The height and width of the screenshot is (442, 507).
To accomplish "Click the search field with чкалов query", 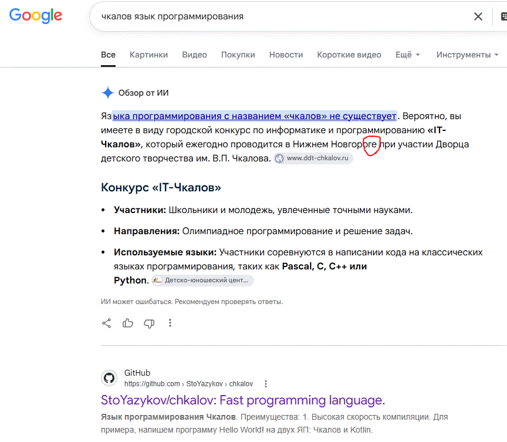I will (x=281, y=16).
